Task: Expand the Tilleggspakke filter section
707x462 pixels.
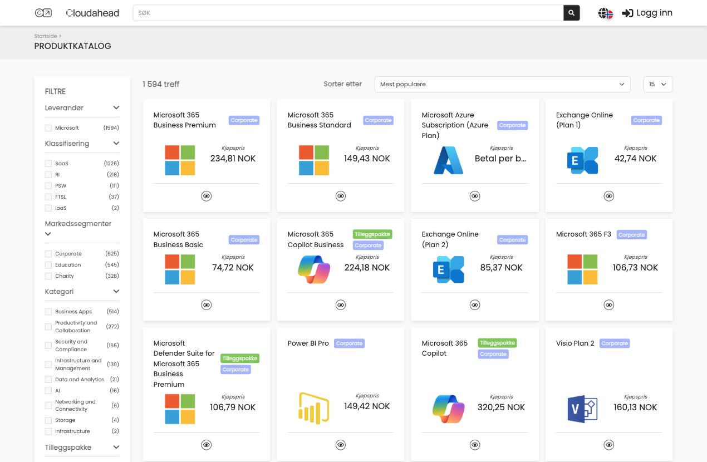Action: click(116, 448)
